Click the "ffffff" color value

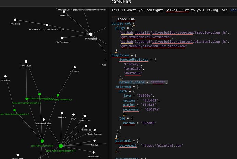pos(158,82)
